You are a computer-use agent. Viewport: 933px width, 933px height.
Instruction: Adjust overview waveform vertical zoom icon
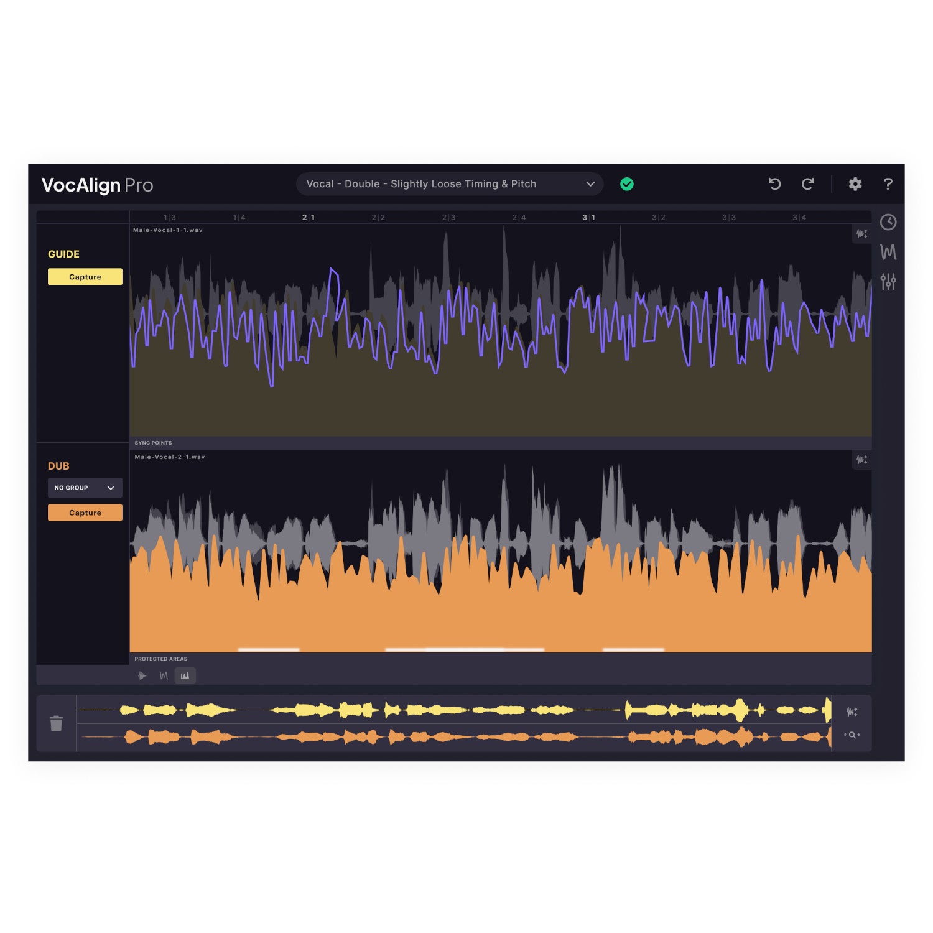(x=852, y=712)
